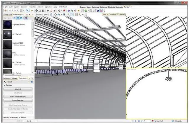Viewport: 189px width, 124px height.
Task: Select the arrow selection tool in toolbar
Action: point(27,11)
